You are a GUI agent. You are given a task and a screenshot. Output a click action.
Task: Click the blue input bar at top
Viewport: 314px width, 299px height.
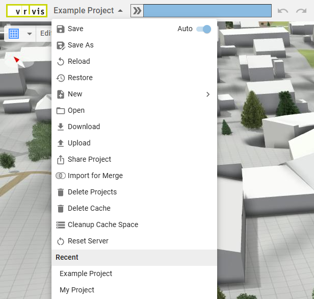click(x=207, y=11)
